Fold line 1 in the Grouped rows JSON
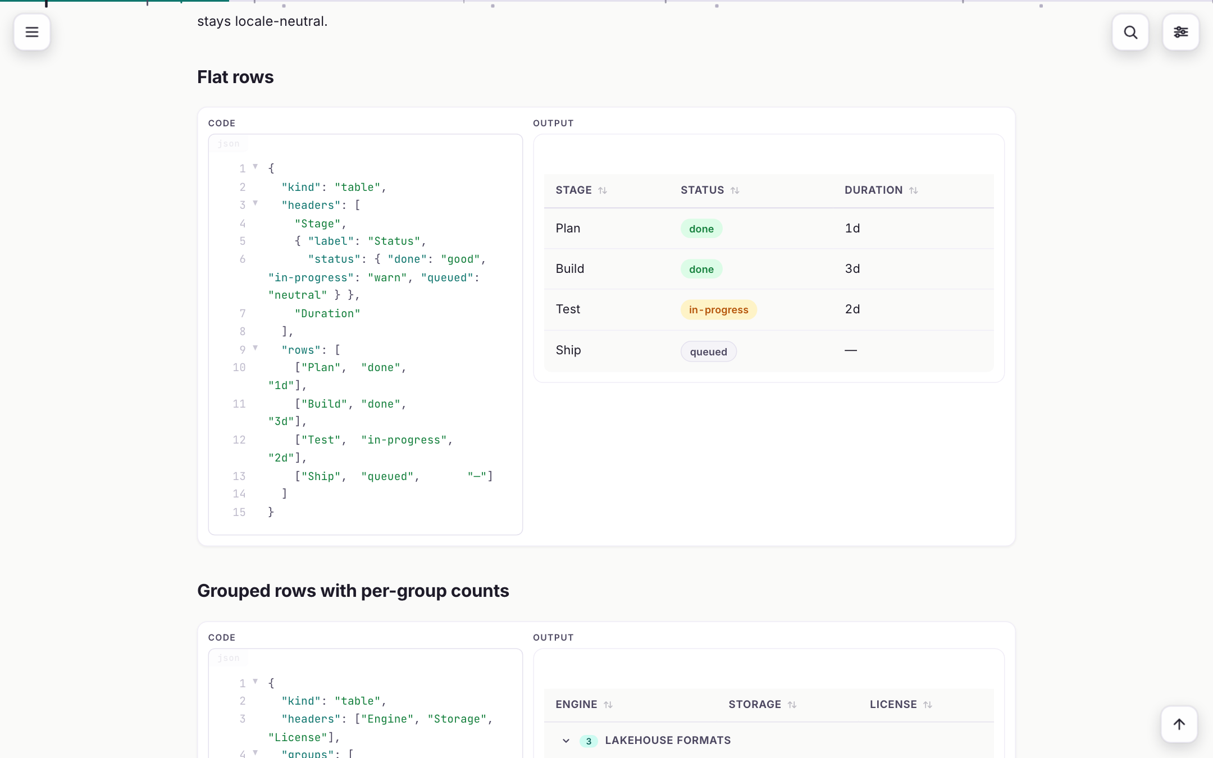This screenshot has width=1213, height=758. pyautogui.click(x=256, y=682)
